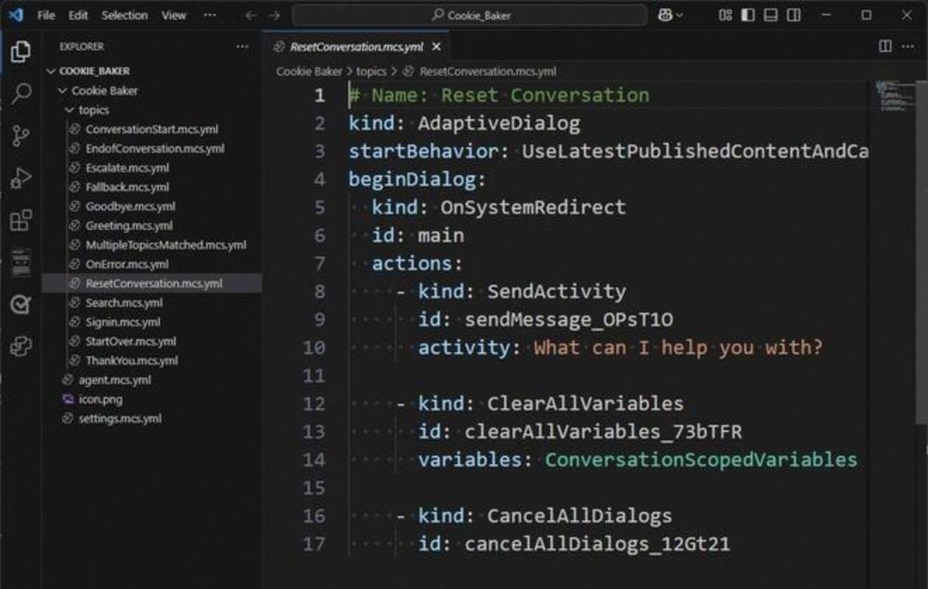Open the Copilot Studio agents icon in activity bar

click(21, 261)
